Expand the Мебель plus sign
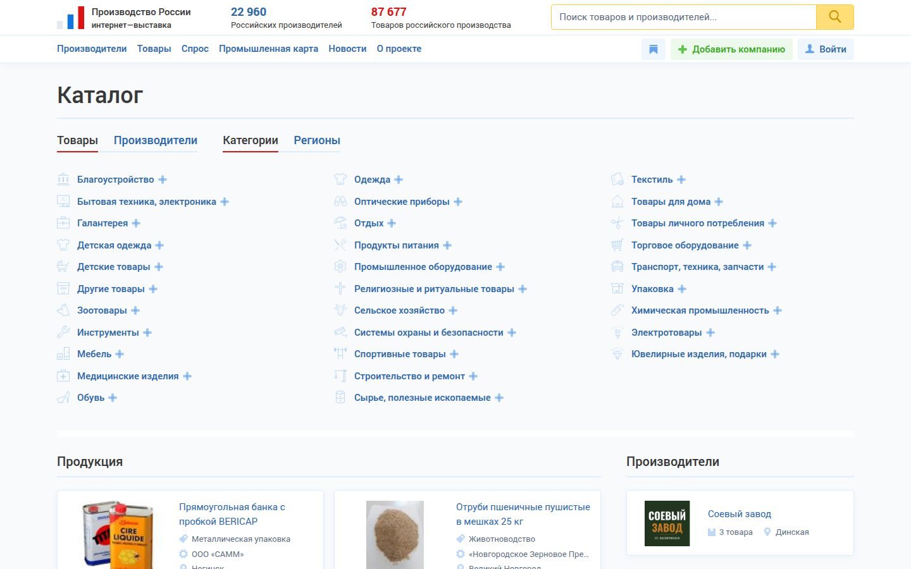Image resolution: width=911 pixels, height=569 pixels. pyautogui.click(x=120, y=354)
